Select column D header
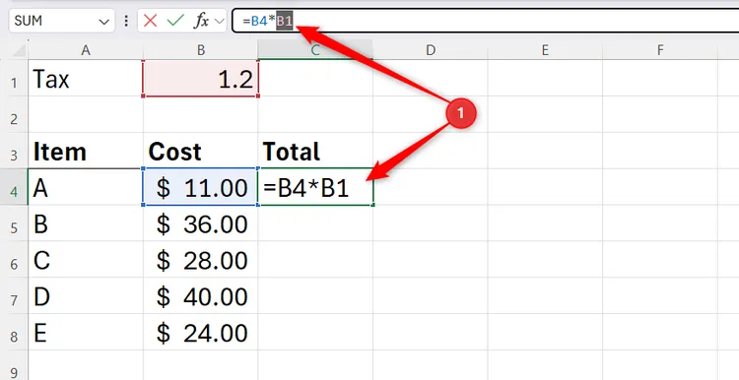739x380 pixels. click(x=431, y=50)
